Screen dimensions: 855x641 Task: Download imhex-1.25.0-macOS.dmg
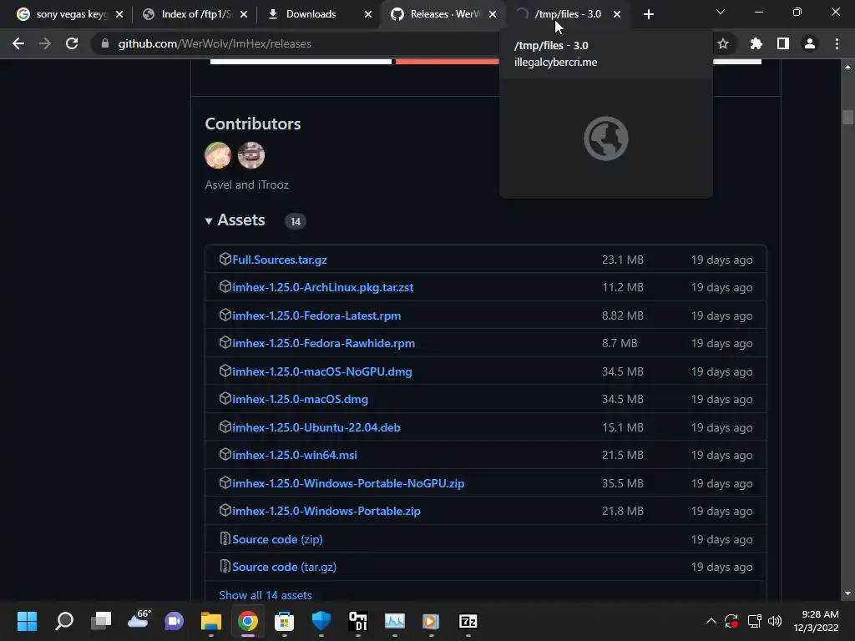pyautogui.click(x=300, y=400)
